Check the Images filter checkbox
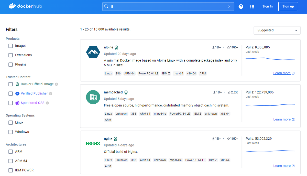Image resolution: width=307 pixels, height=176 pixels. tap(10, 46)
